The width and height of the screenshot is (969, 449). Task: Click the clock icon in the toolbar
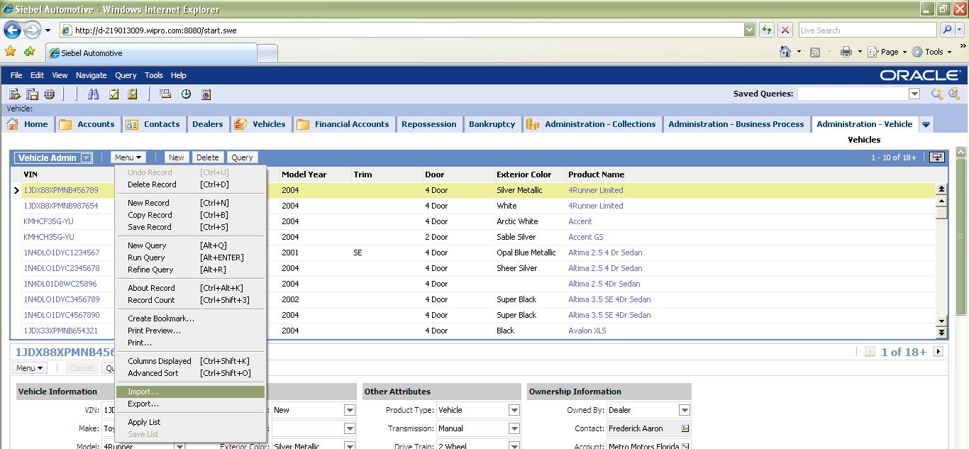186,94
